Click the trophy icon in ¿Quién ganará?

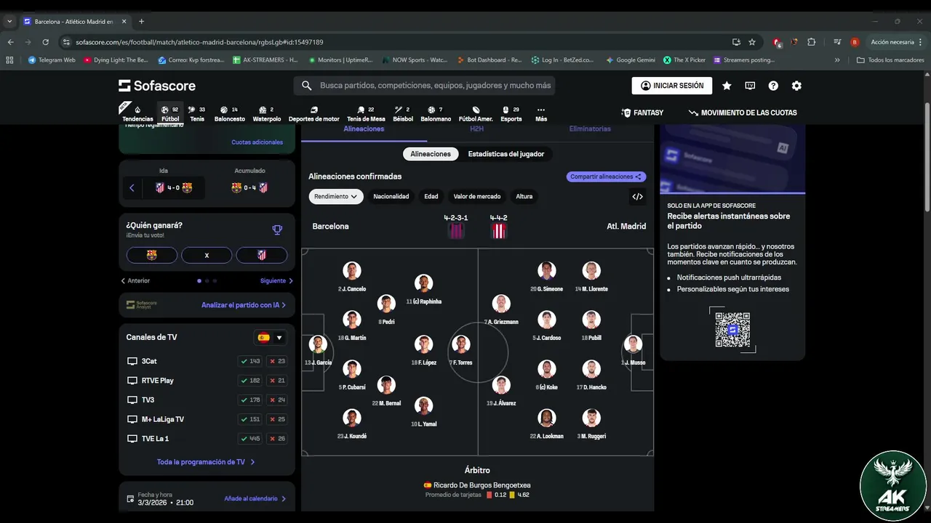(x=277, y=230)
